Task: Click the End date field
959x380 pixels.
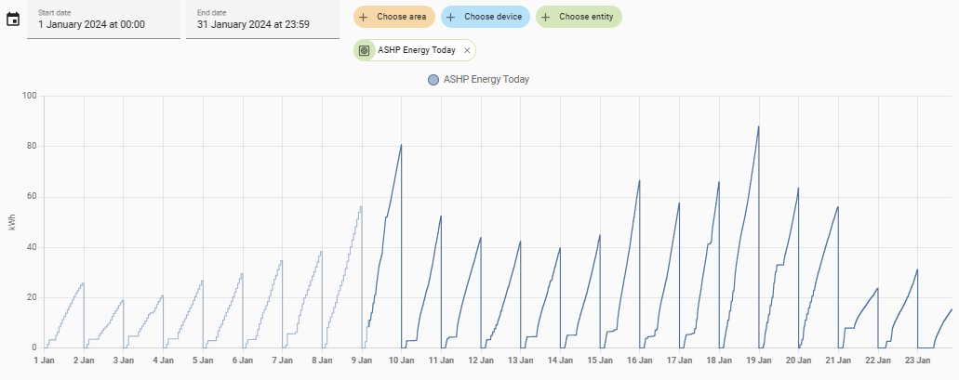Action: click(x=263, y=20)
